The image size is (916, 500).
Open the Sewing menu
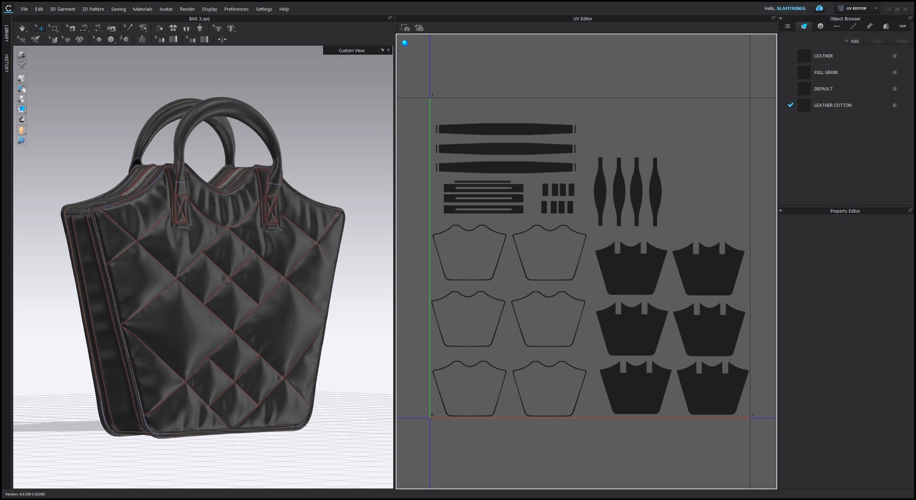[119, 9]
